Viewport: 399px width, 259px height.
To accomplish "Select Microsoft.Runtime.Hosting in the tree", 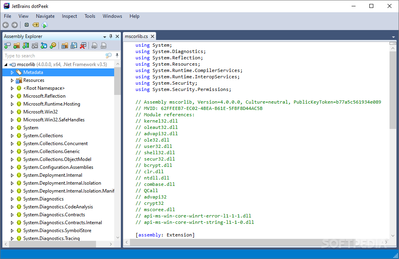I will 52,104.
